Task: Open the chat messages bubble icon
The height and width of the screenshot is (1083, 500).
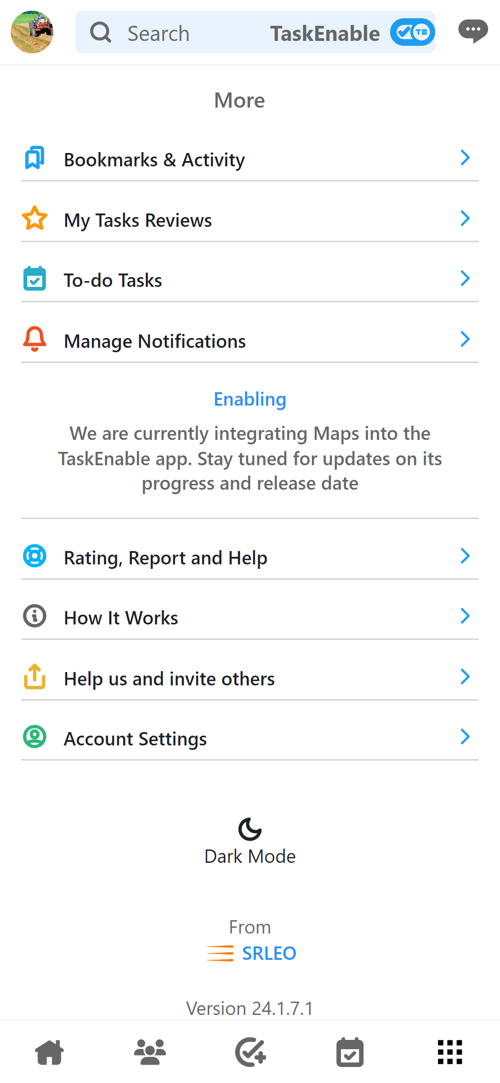Action: point(473,31)
